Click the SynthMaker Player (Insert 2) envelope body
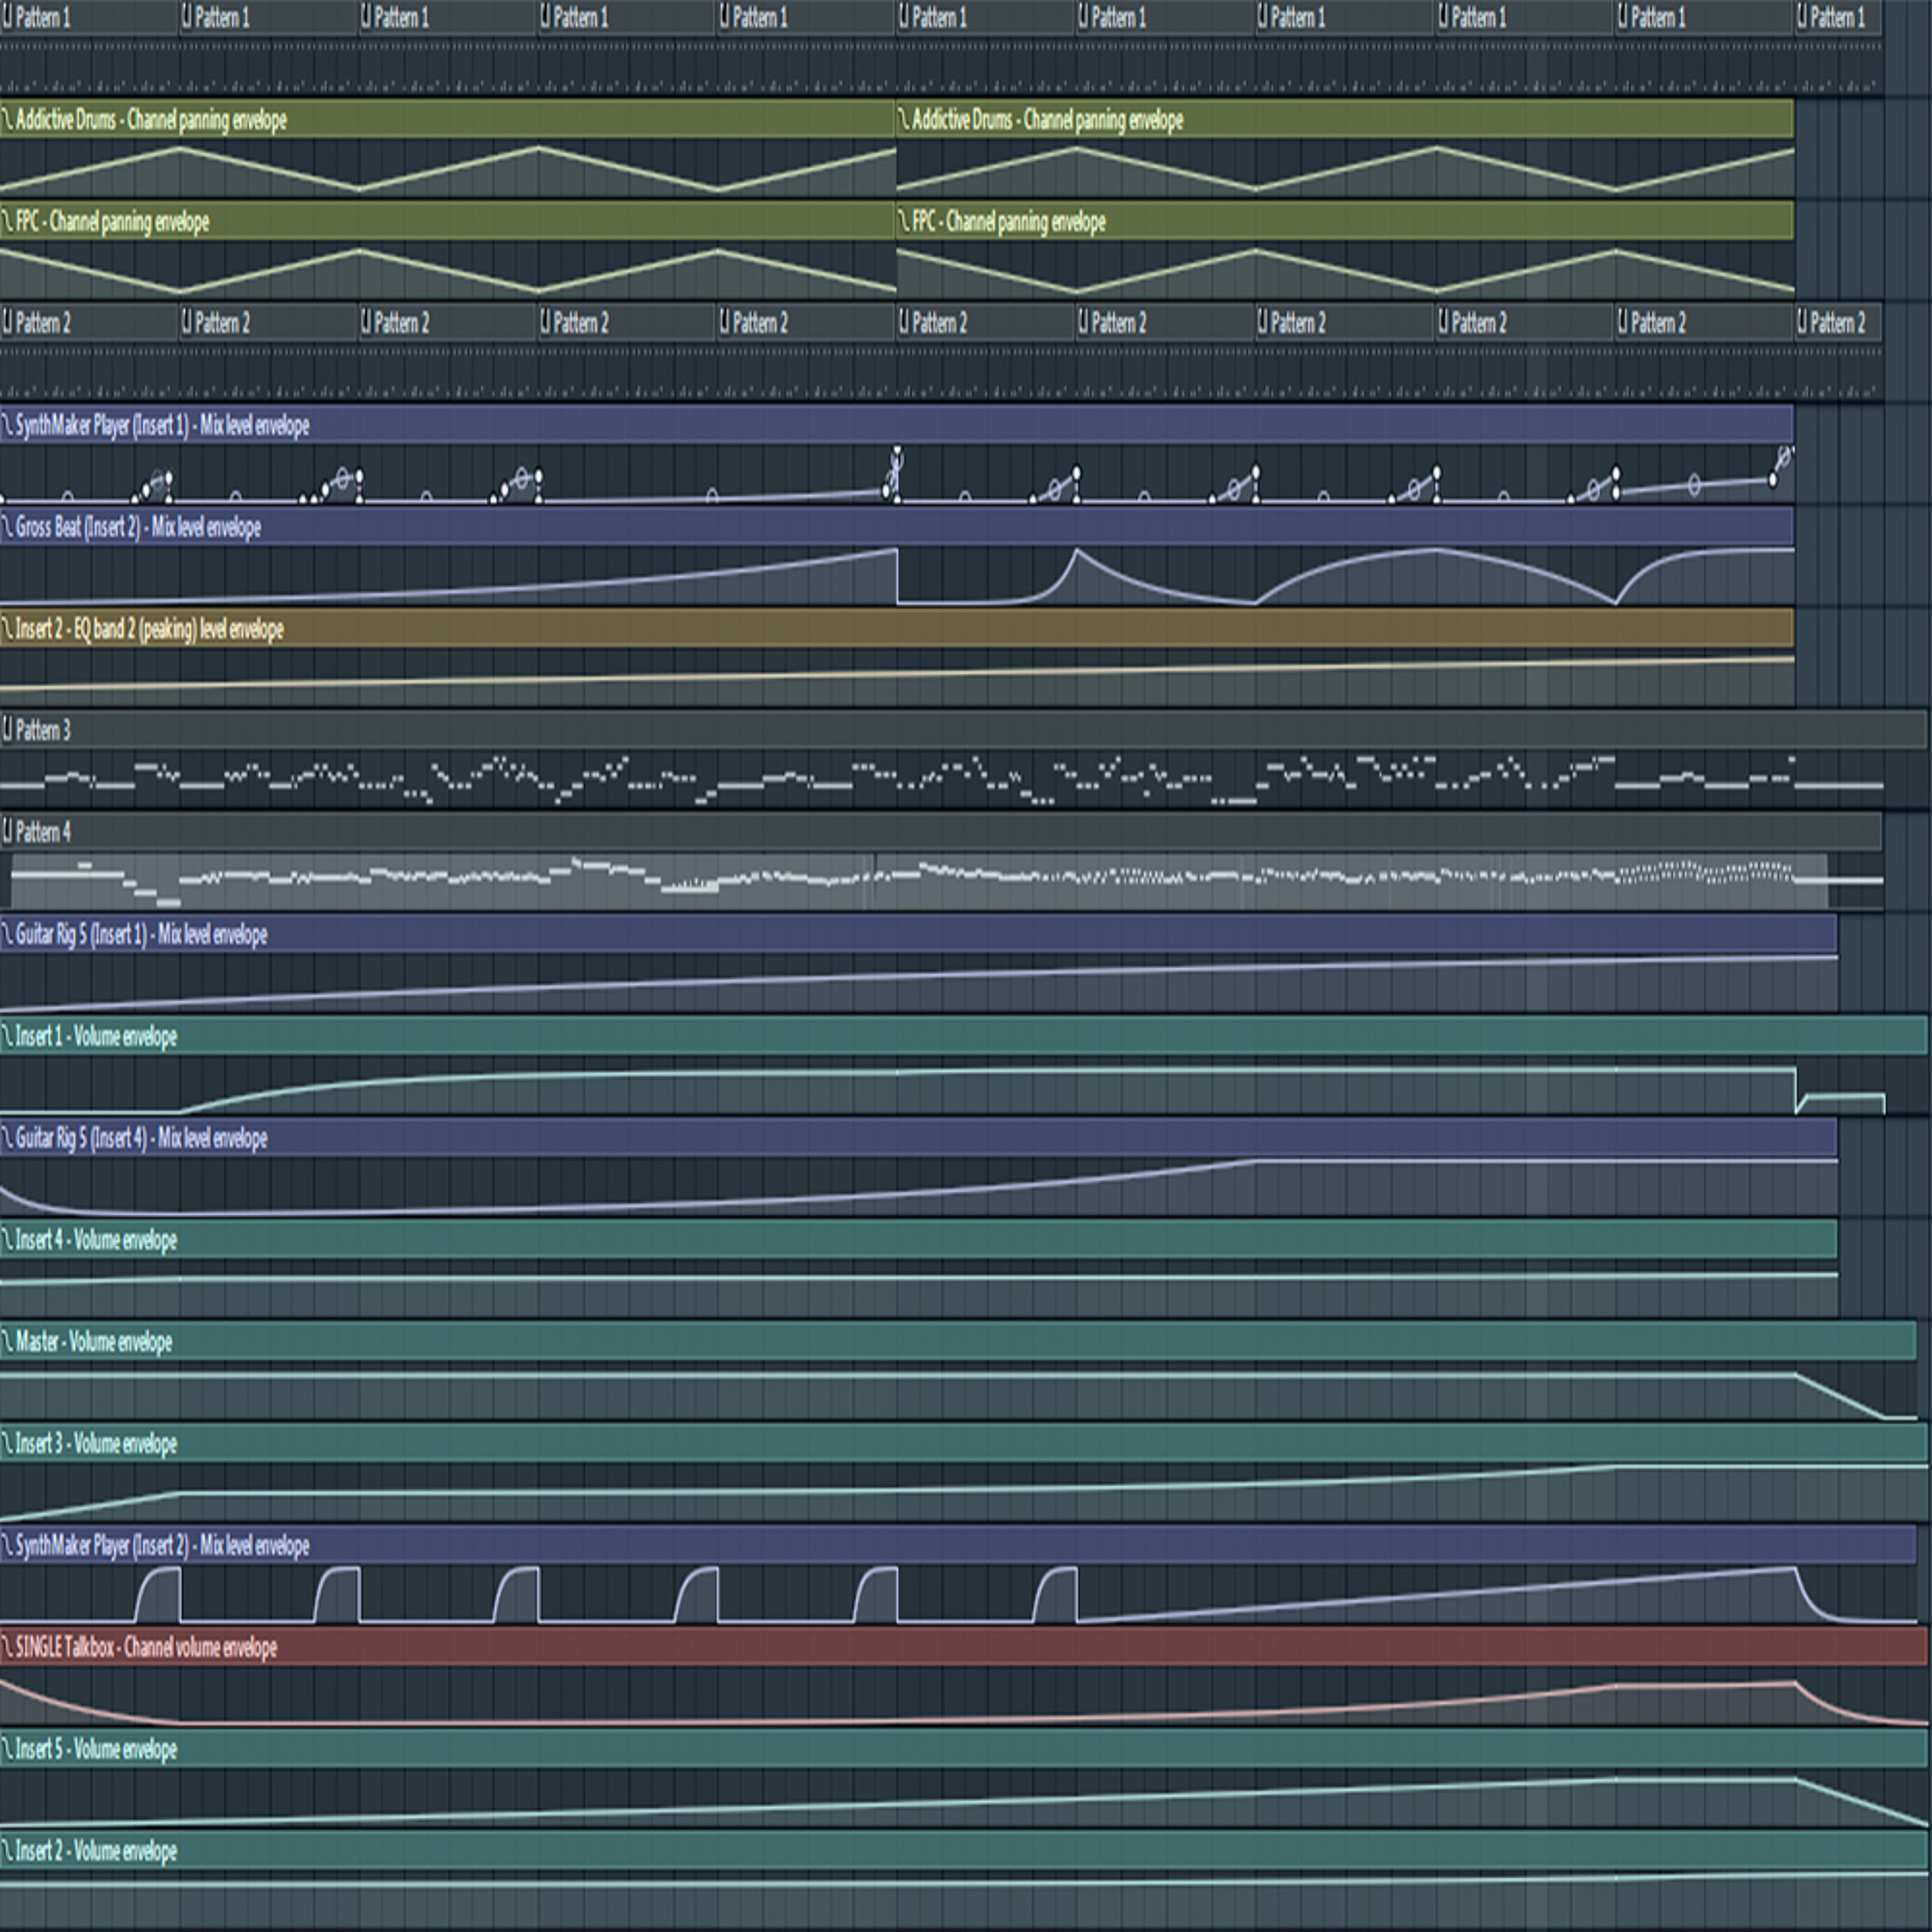The image size is (1932, 1932). point(958,1594)
